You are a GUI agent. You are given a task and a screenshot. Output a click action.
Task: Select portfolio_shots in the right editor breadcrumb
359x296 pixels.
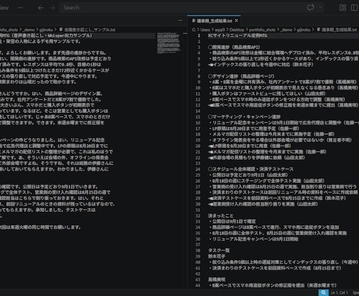click(x=262, y=30)
